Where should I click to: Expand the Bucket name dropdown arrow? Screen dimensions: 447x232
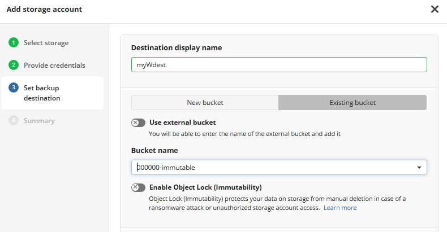(x=419, y=168)
